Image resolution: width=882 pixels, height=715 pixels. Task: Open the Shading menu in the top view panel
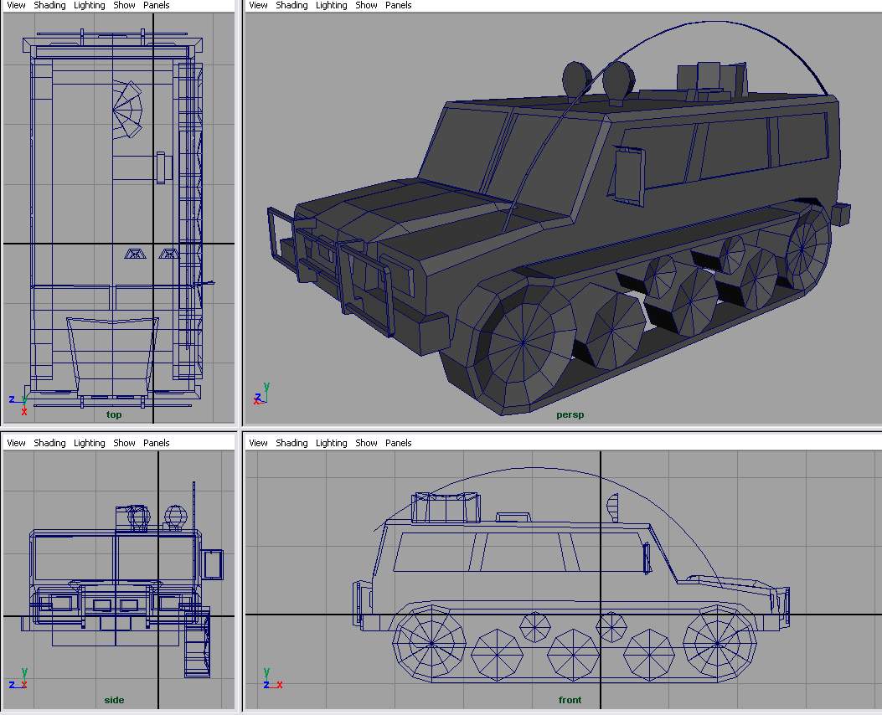[49, 5]
